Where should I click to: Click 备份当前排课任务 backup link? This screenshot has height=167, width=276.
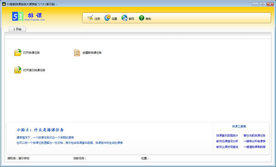click(x=254, y=136)
